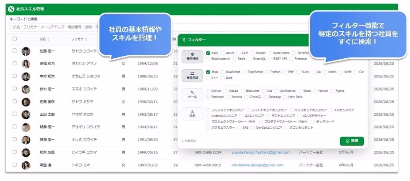Screen dimensions: 410x181
Task: Click the phone number 090-4456-9912
Action: [x=208, y=165]
